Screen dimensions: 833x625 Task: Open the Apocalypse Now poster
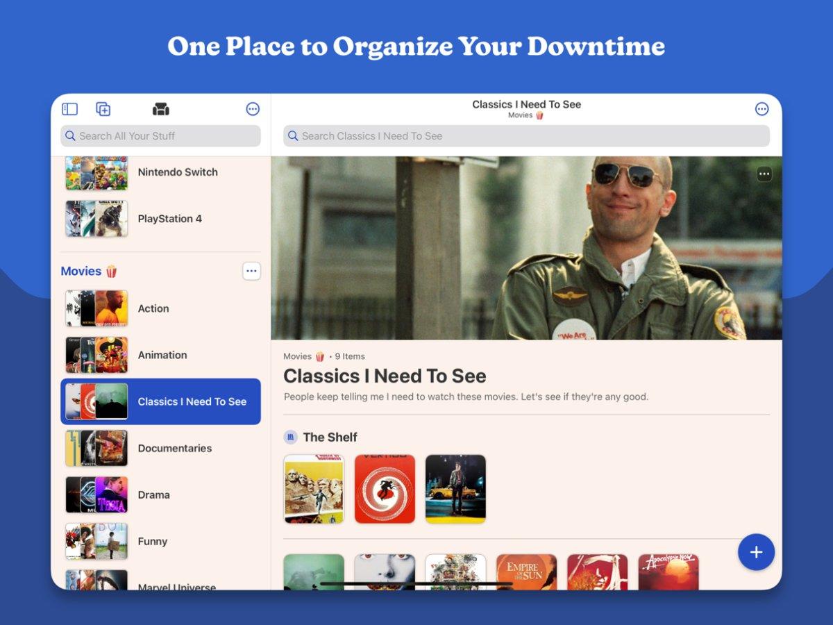668,572
